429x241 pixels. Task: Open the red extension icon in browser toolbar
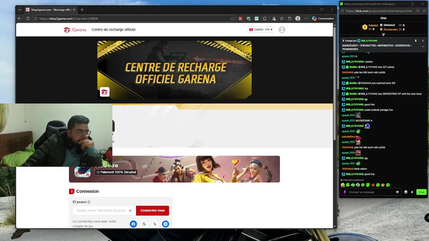[x=240, y=18]
